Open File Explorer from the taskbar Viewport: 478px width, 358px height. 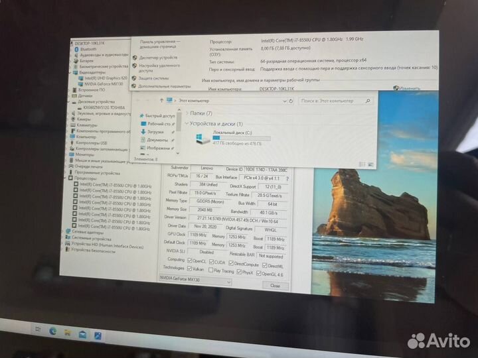(x=68, y=333)
